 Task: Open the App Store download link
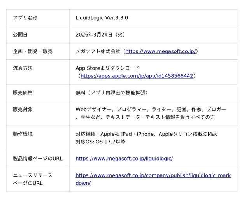coord(137,76)
